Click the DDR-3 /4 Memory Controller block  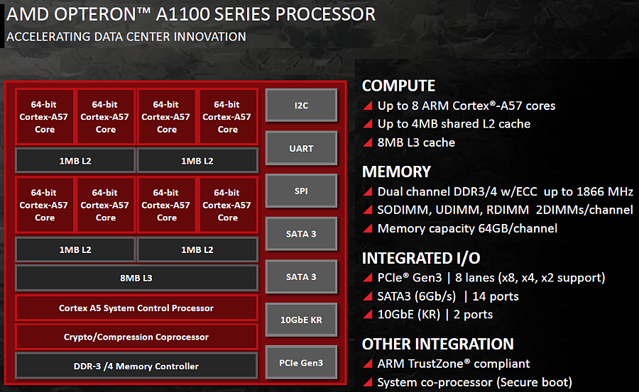pos(136,366)
